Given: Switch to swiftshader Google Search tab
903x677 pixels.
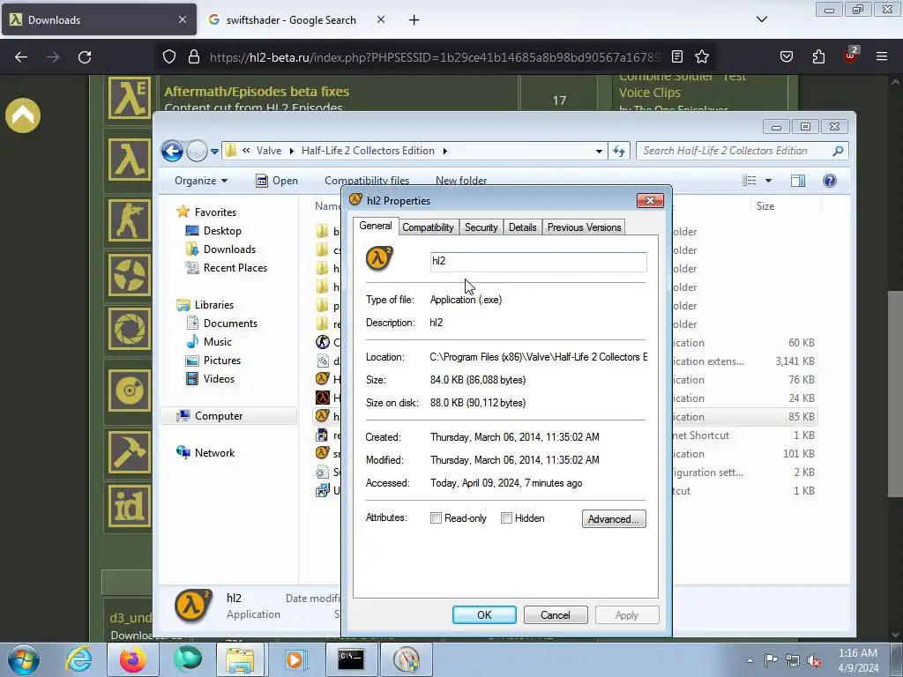Looking at the screenshot, I should [291, 20].
